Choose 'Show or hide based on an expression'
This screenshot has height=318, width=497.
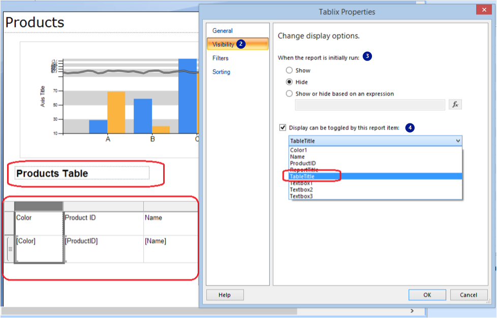pos(289,93)
